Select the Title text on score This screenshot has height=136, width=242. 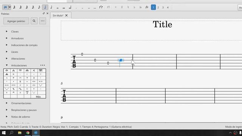coord(162,24)
